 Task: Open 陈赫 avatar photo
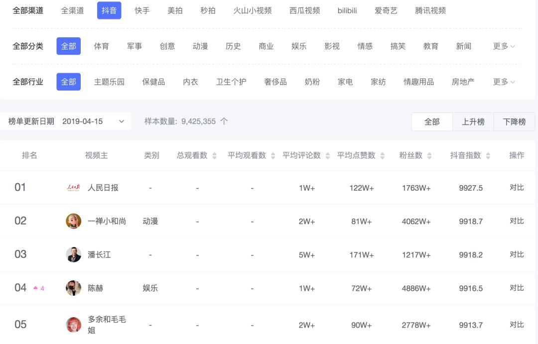coord(73,288)
